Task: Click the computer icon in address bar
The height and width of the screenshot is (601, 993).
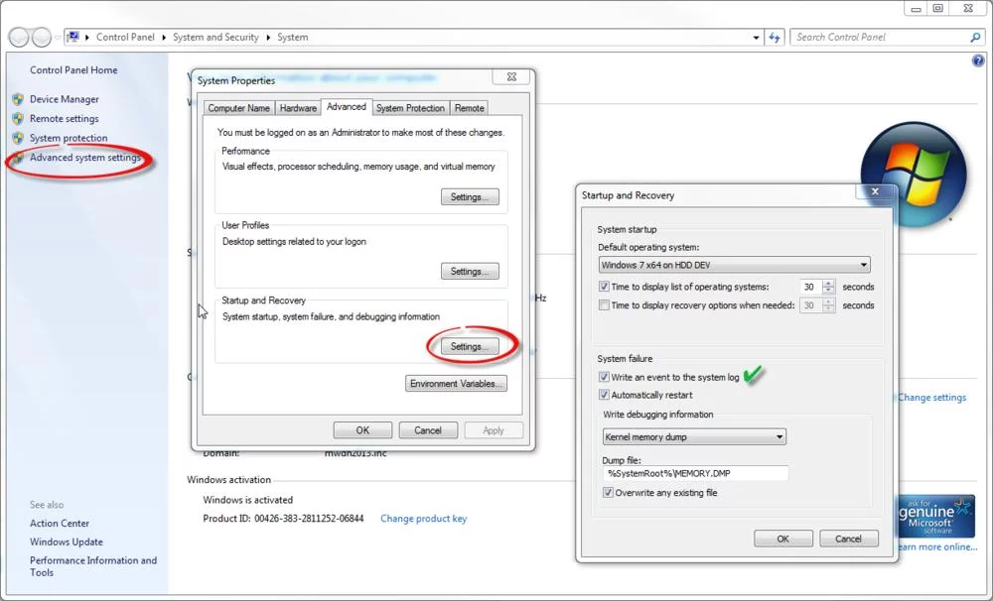Action: coord(72,37)
